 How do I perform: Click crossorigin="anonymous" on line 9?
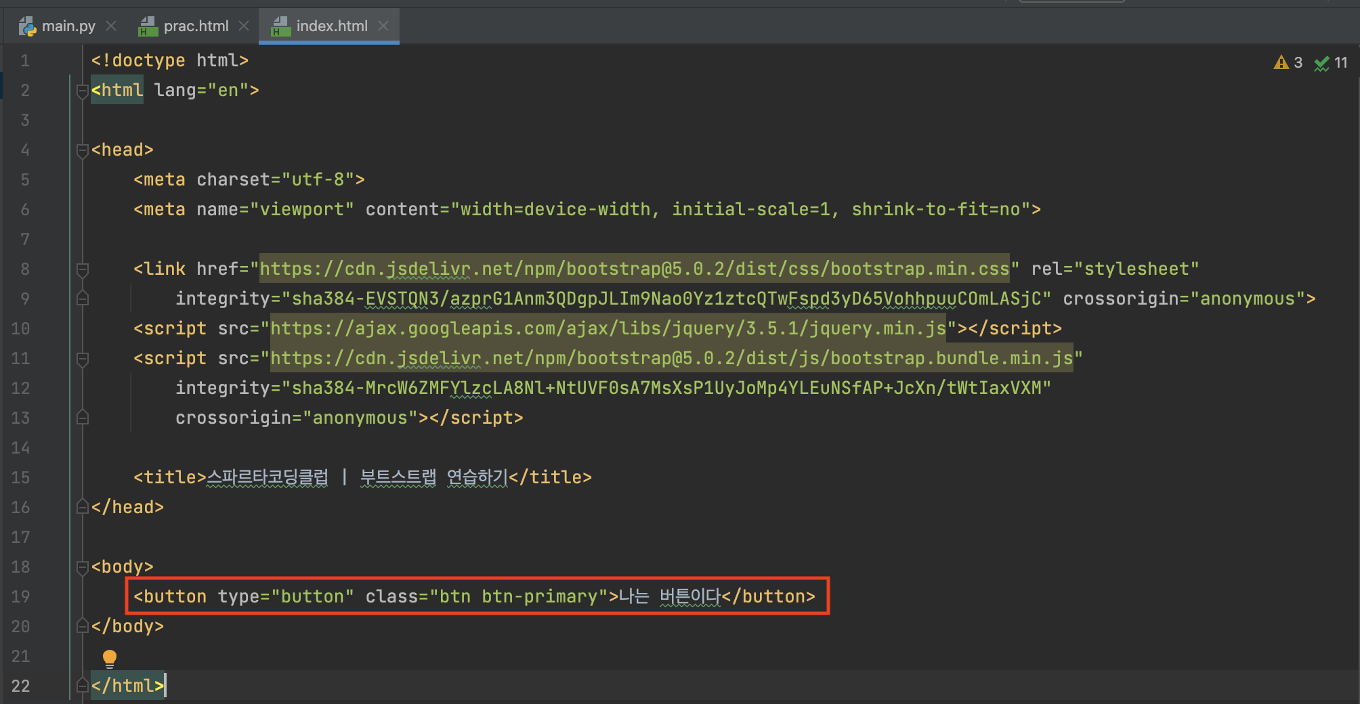coord(1184,299)
